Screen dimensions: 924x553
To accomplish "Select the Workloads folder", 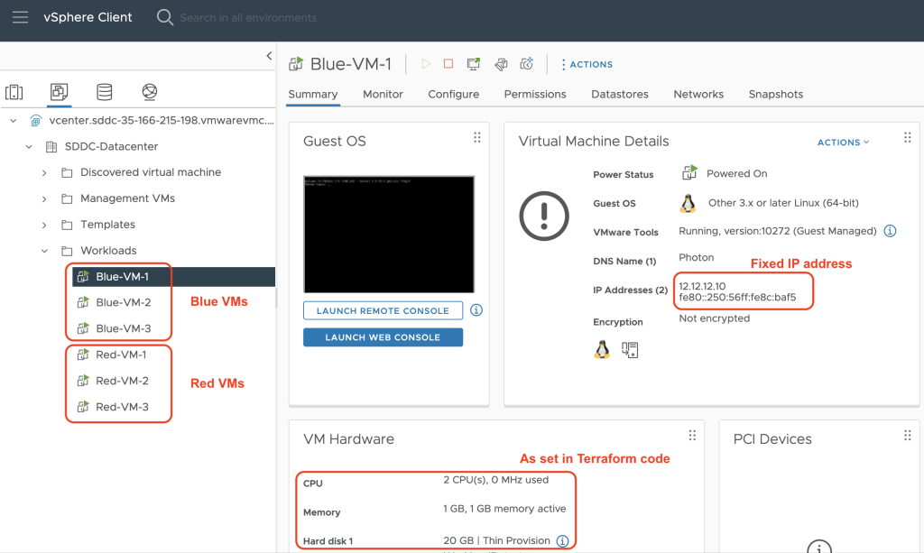I will [x=108, y=251].
